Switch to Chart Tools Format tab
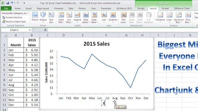Image resolution: width=198 pixels, height=111 pixels. pos(165,8)
